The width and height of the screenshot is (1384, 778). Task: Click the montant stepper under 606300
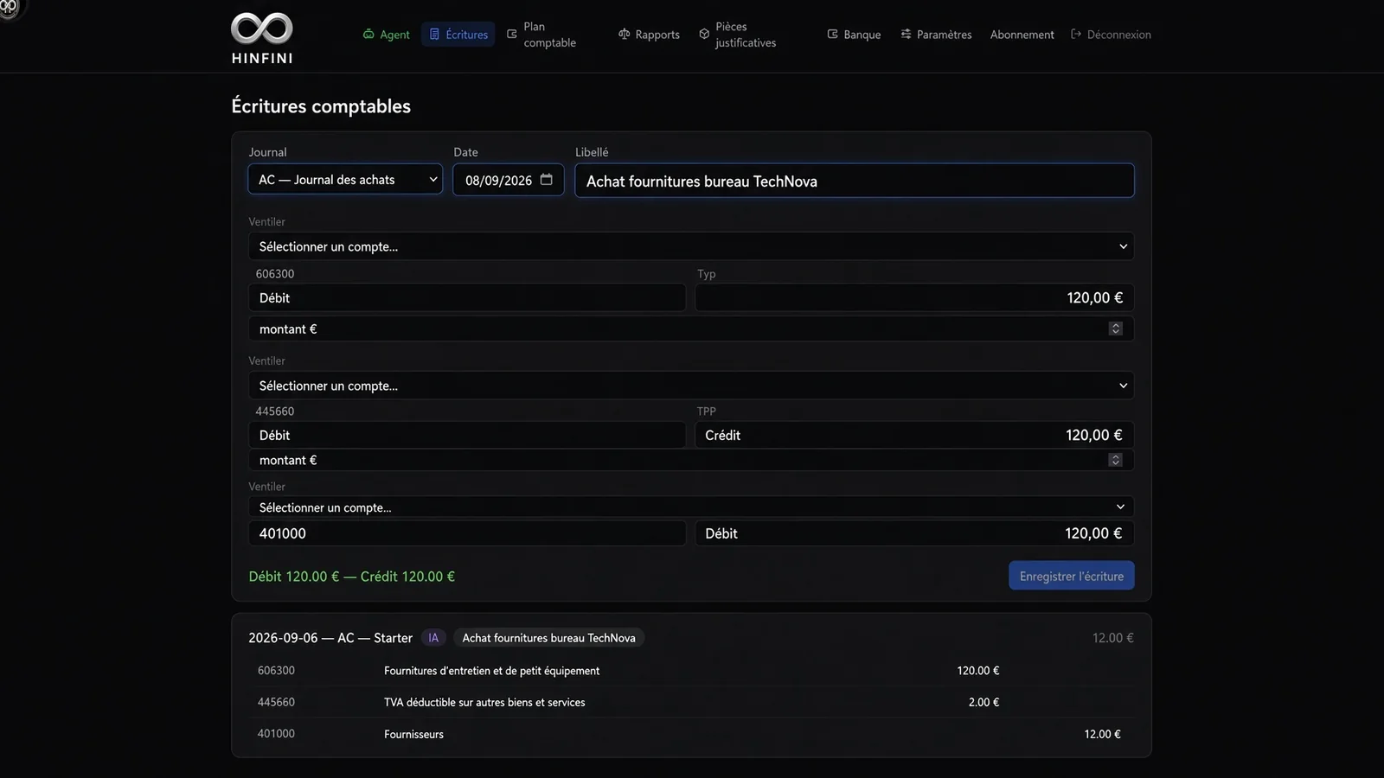pos(1115,328)
